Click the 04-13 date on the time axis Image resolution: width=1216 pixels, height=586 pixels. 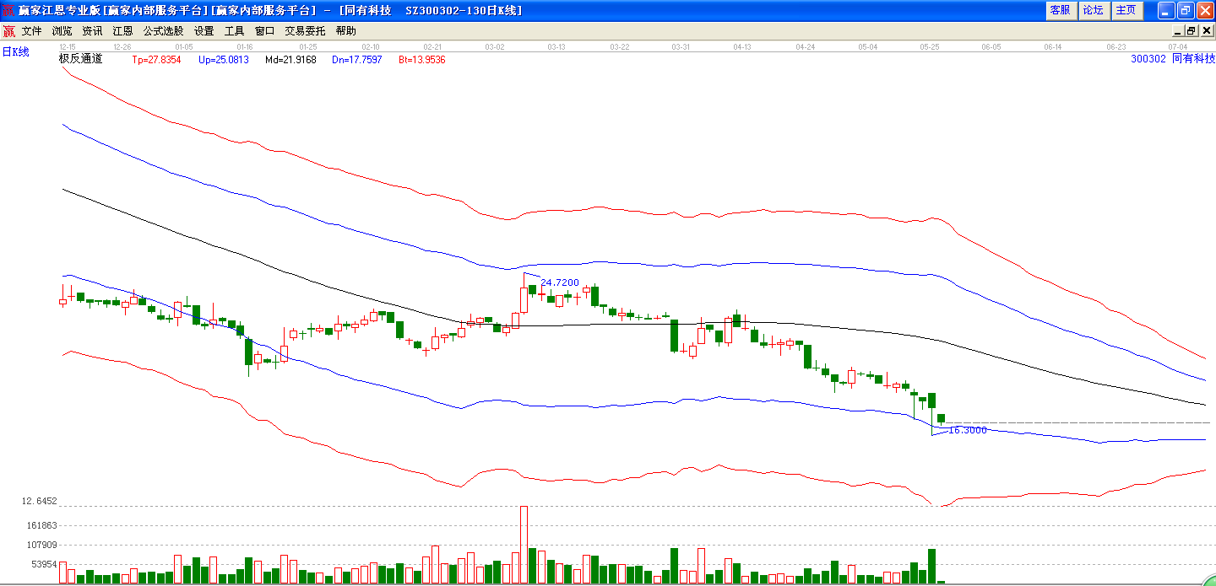pos(743,46)
